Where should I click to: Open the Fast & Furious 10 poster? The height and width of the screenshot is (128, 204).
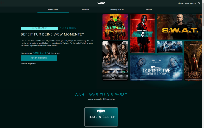pos(115,61)
